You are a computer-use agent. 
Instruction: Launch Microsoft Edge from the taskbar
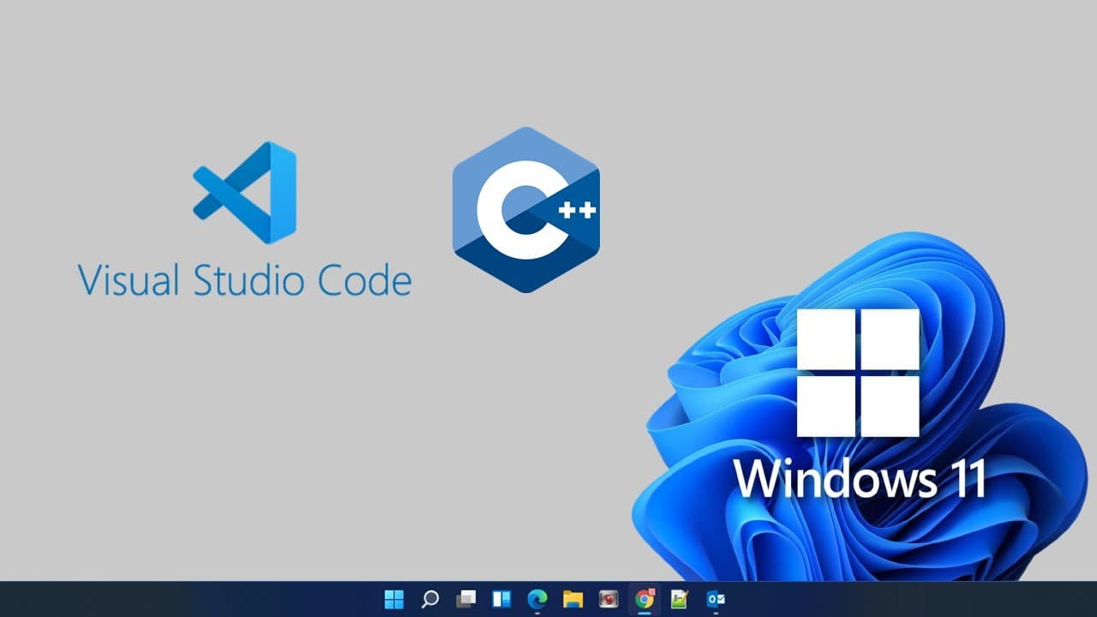(x=537, y=599)
